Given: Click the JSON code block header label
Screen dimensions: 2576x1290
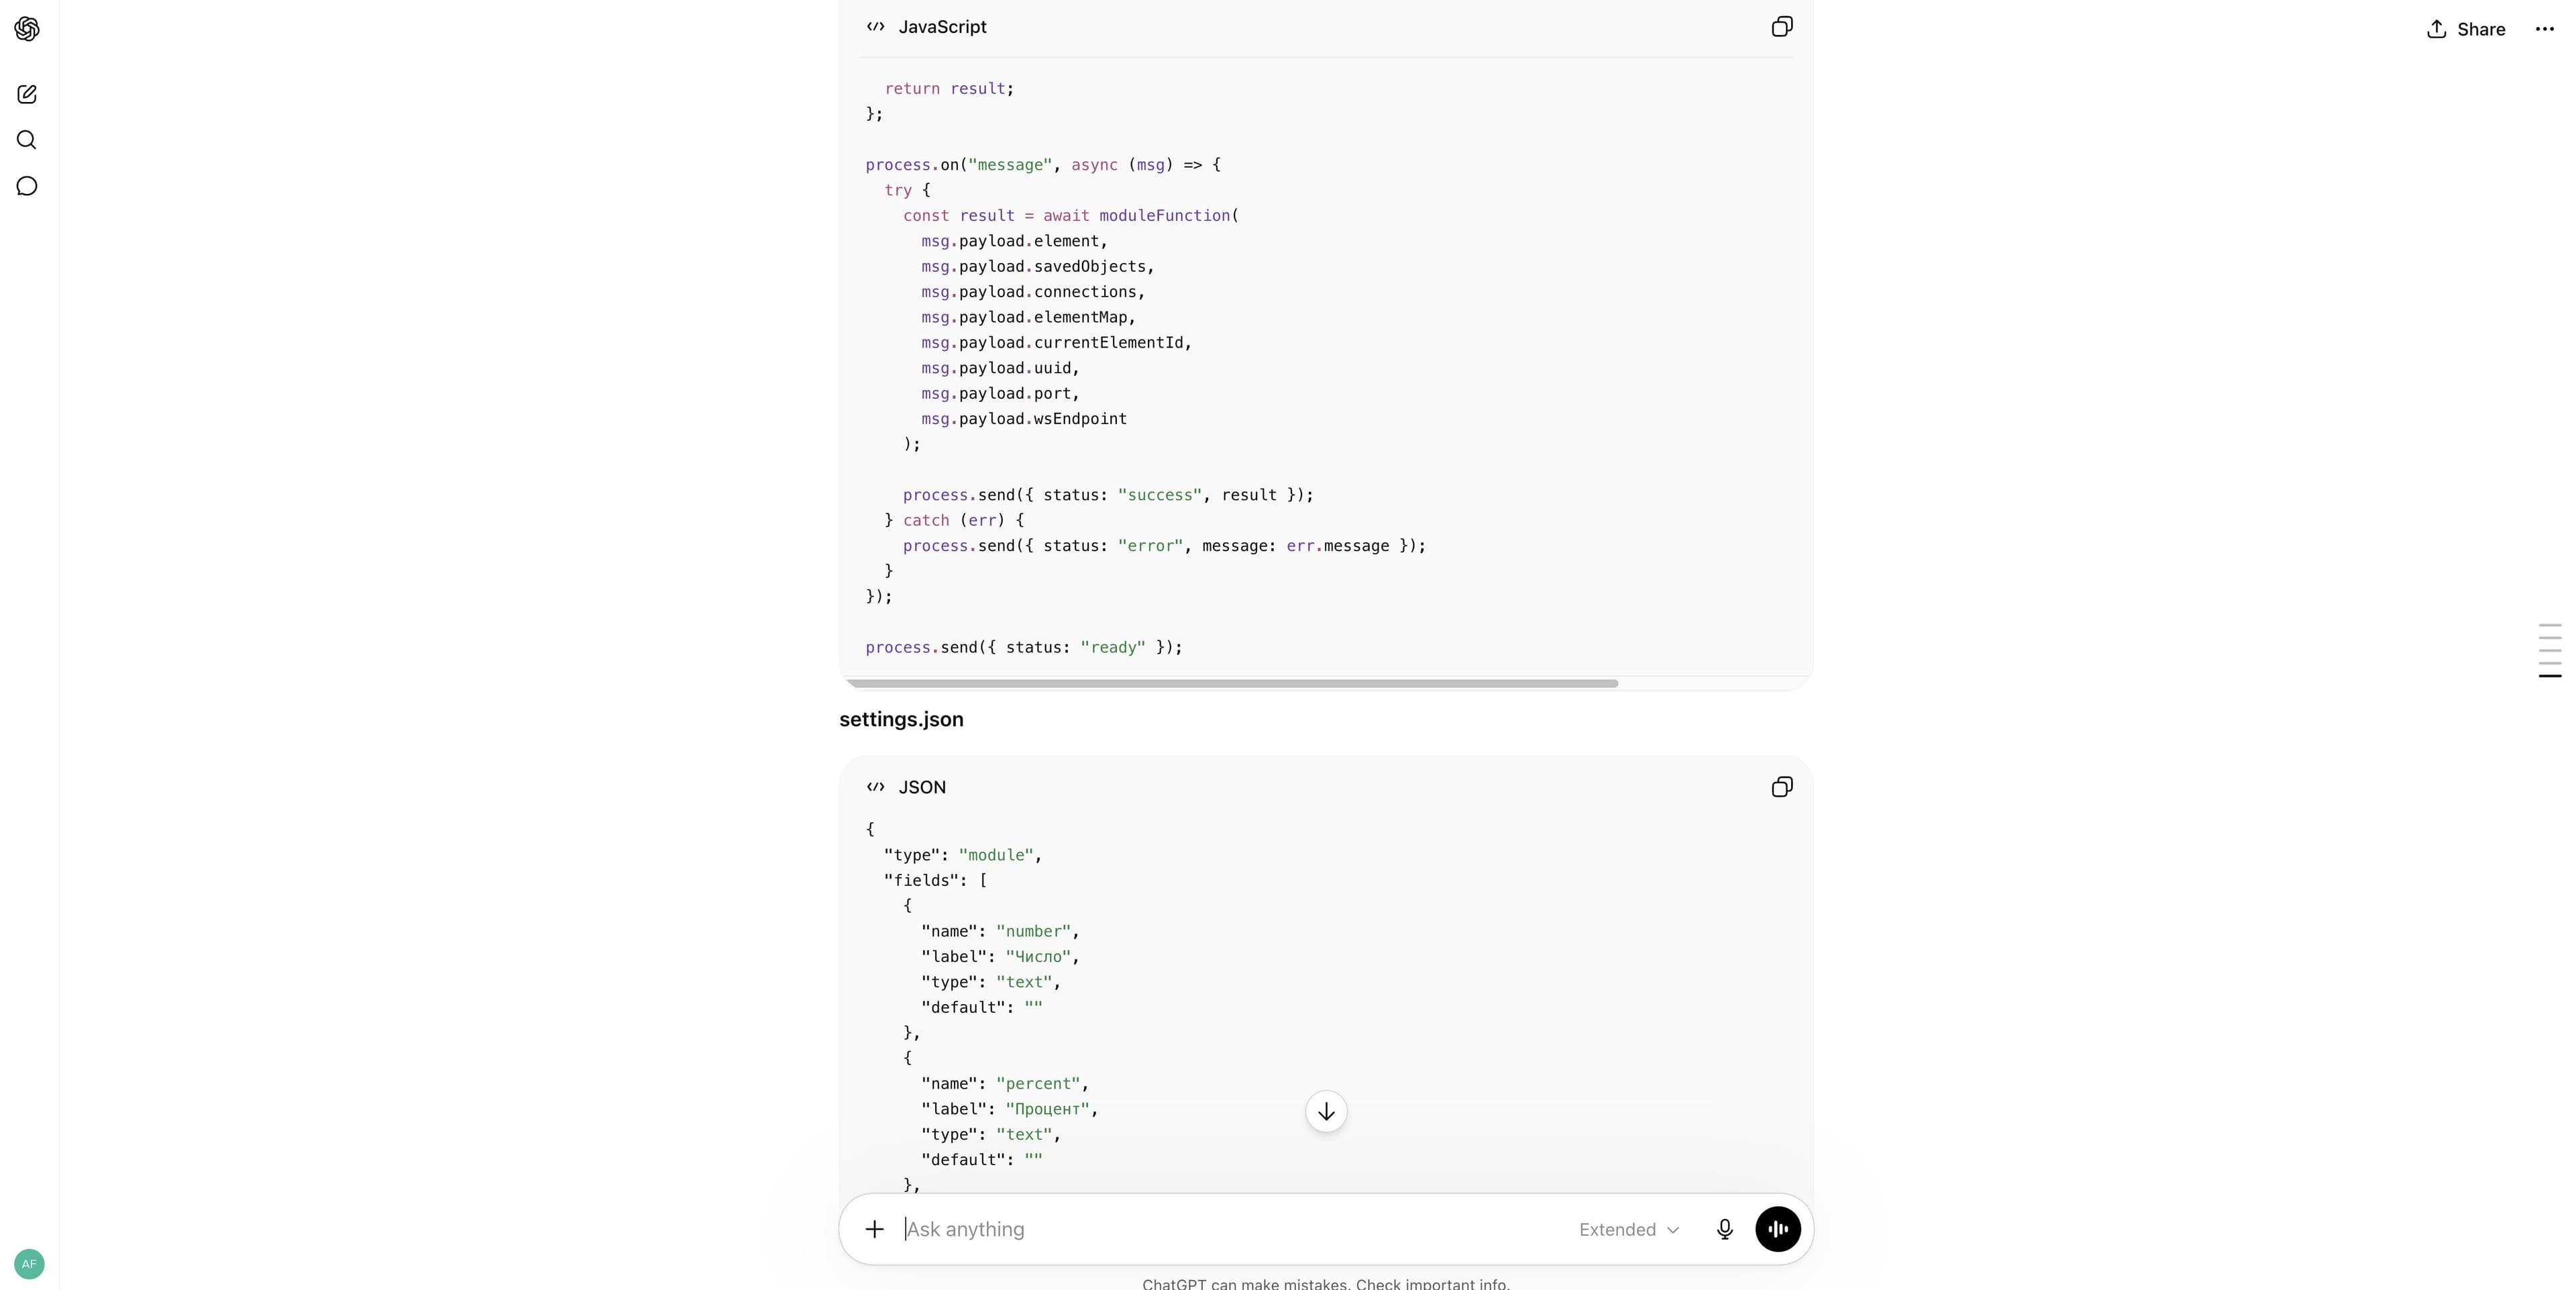Looking at the screenshot, I should click(x=921, y=787).
